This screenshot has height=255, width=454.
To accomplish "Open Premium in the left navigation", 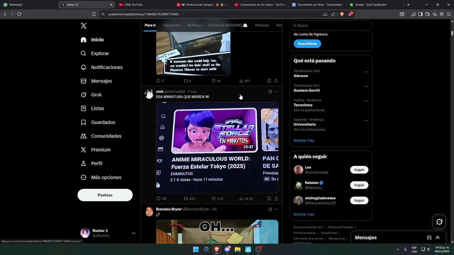I will pyautogui.click(x=96, y=150).
